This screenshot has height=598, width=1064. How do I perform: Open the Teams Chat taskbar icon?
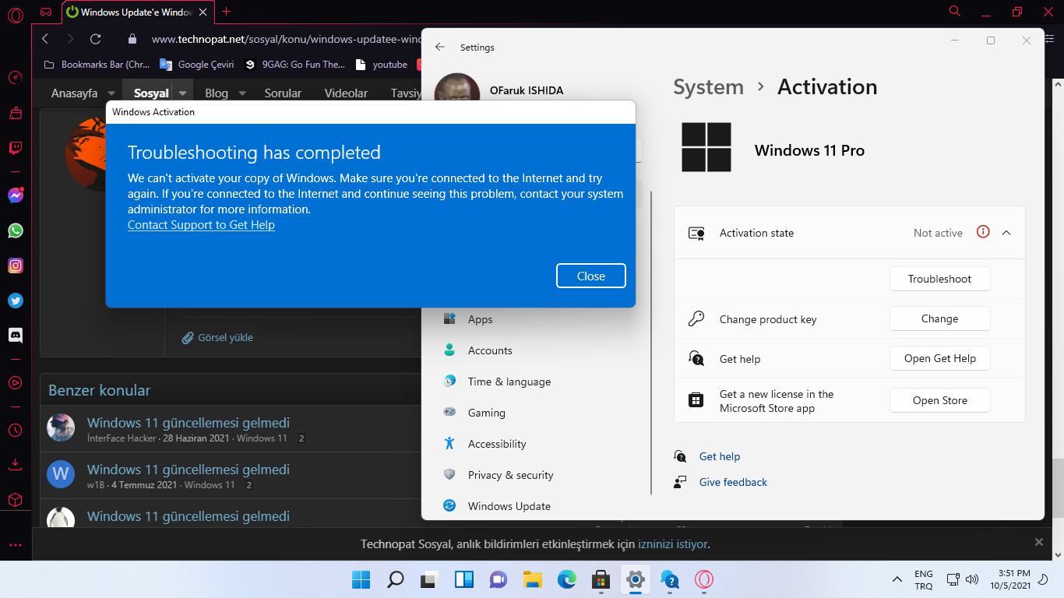tap(499, 579)
